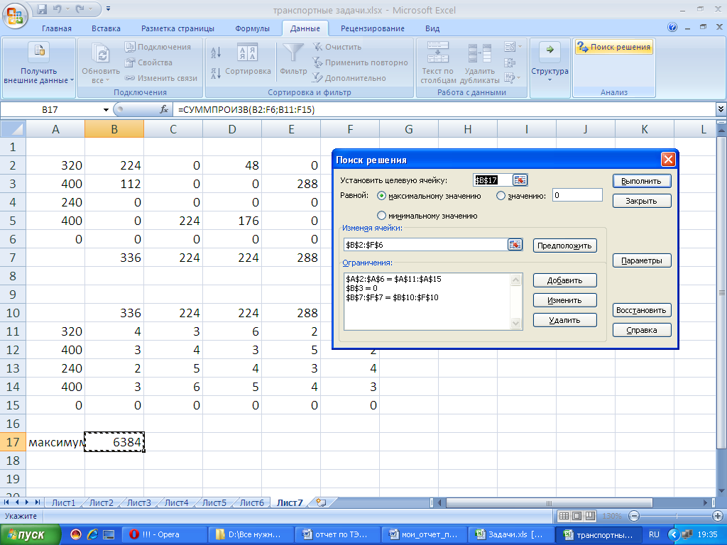Customize Quick Access Toolbar dropdown arrow
The width and height of the screenshot is (727, 545).
[x=108, y=9]
